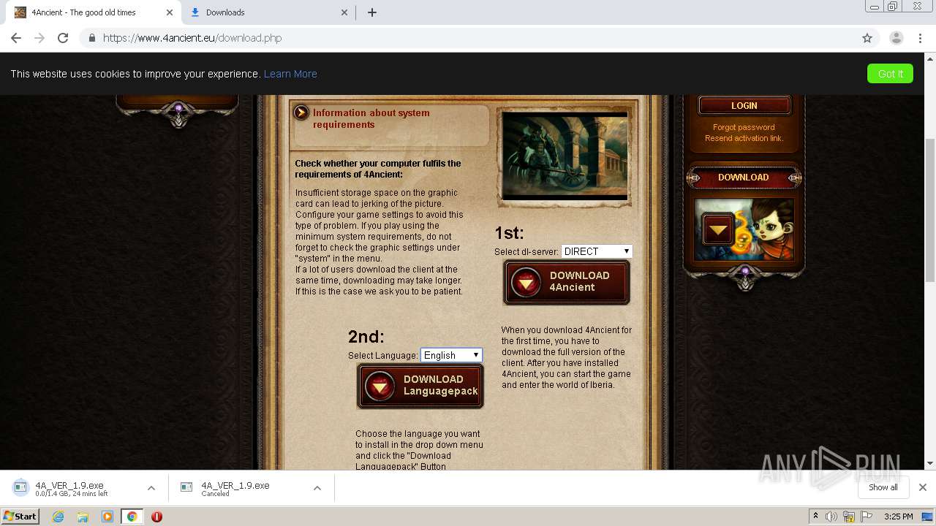Click the scrollbar up arrow
The height and width of the screenshot is (526, 936).
pos(930,58)
